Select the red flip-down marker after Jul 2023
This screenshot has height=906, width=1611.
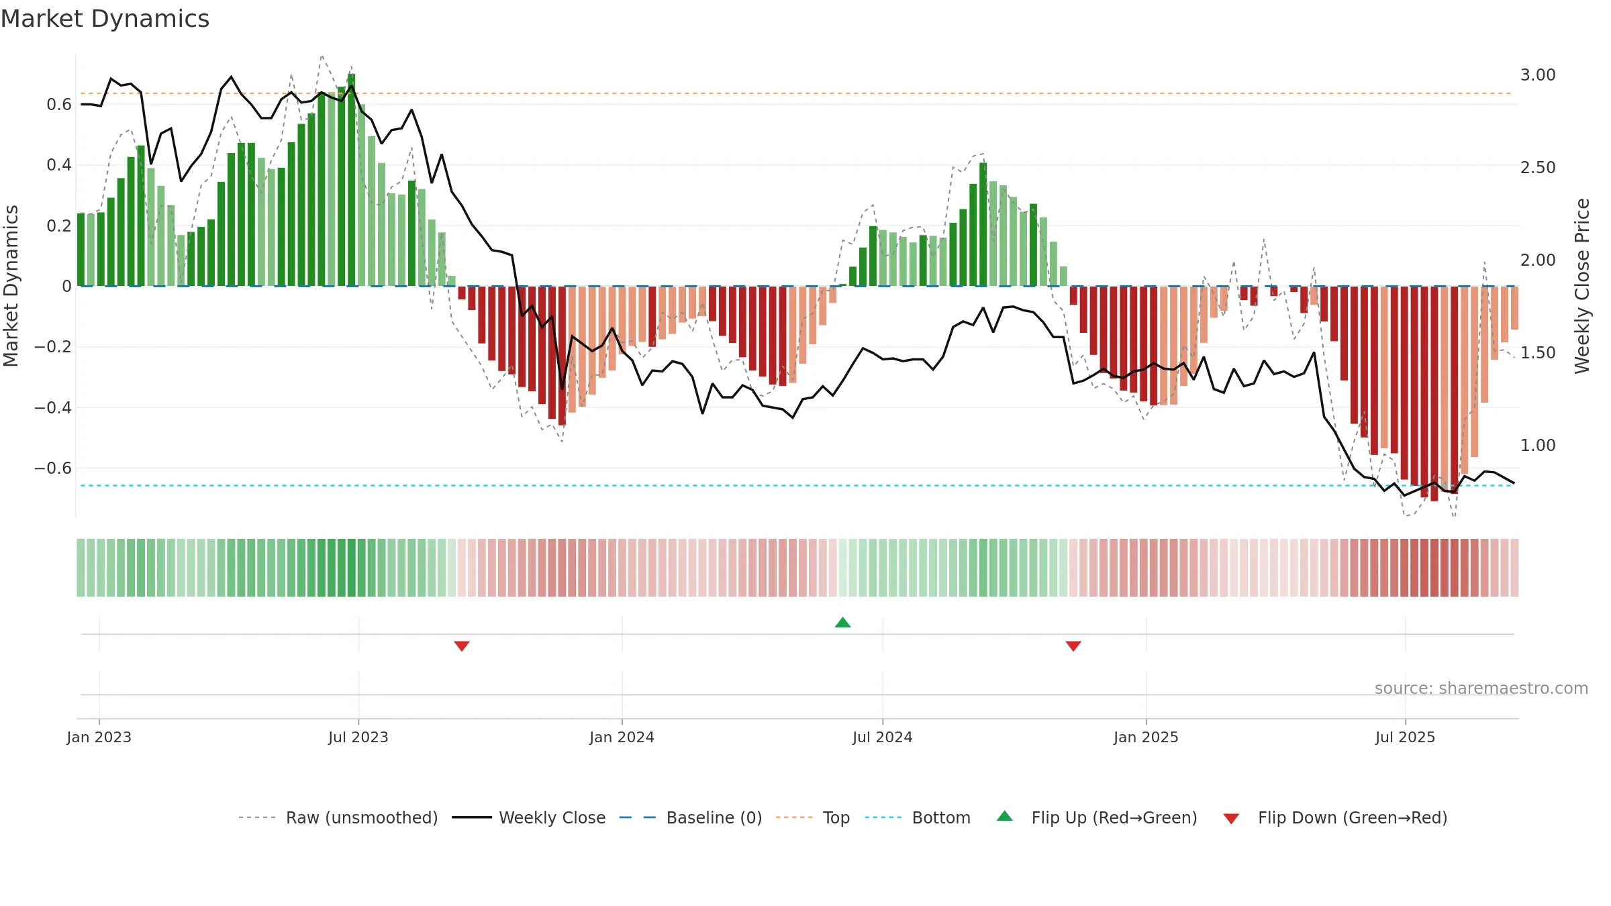462,646
